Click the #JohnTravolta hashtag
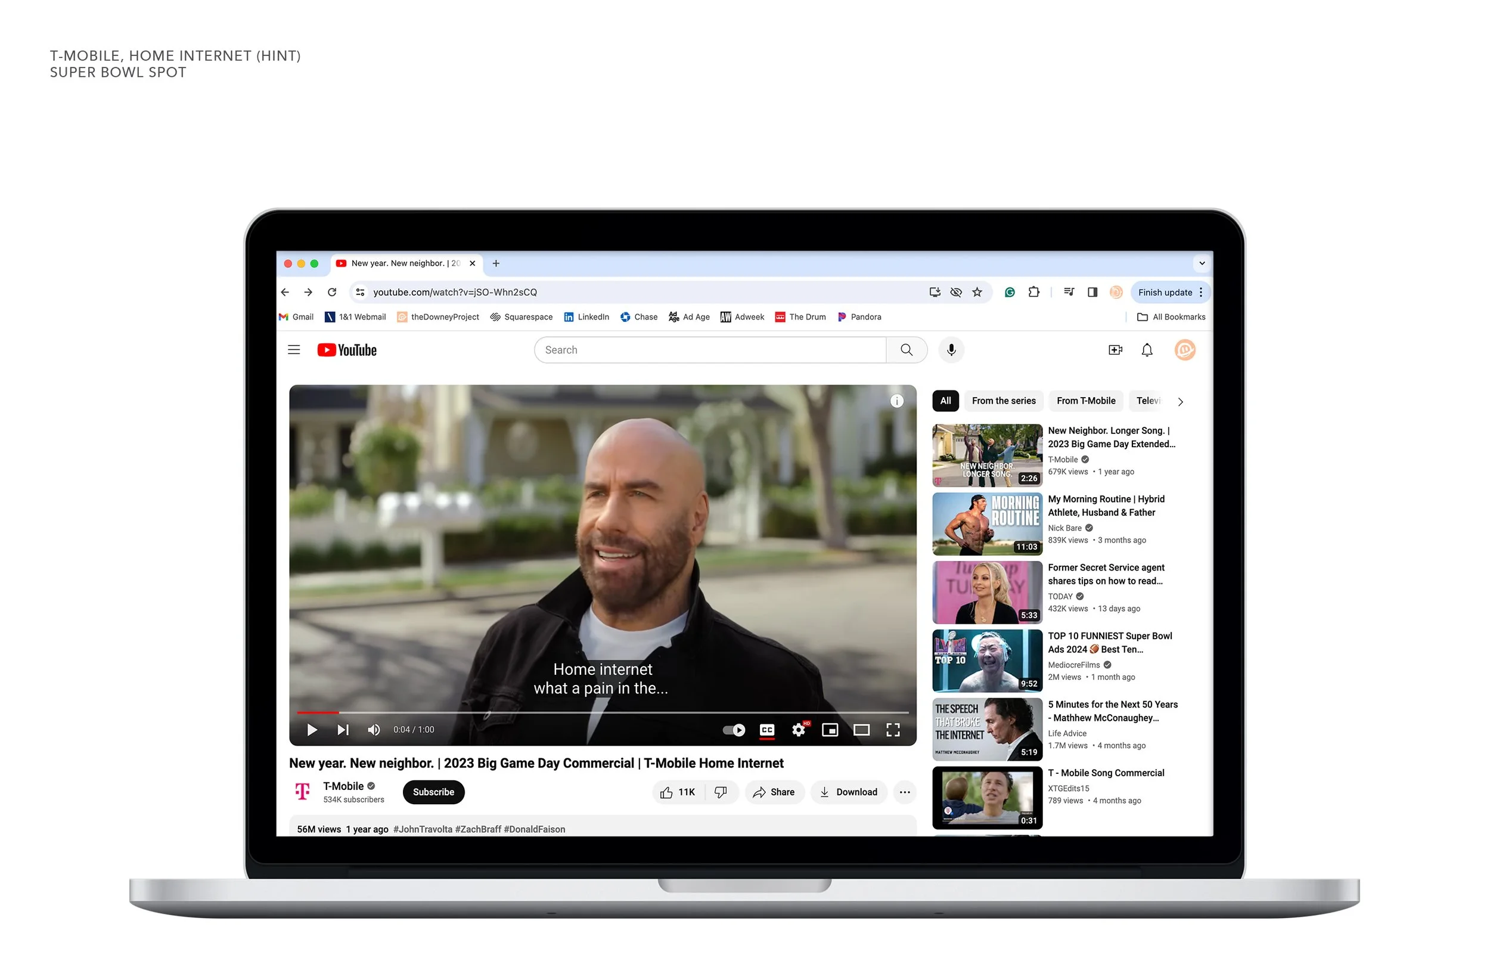 click(x=422, y=829)
